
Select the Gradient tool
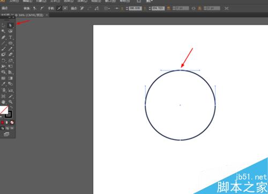pos(10,78)
